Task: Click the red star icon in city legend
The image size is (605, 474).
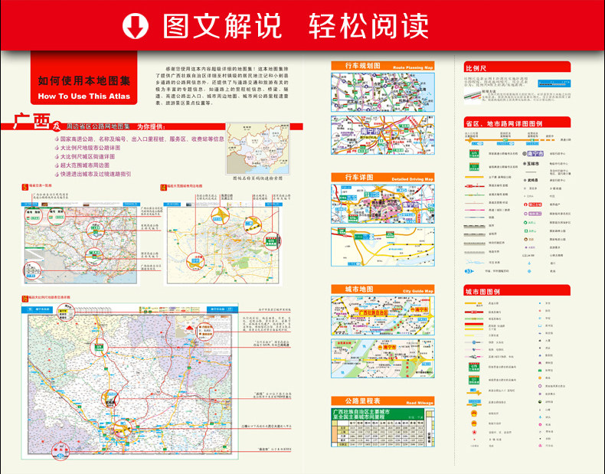Action: (474, 433)
